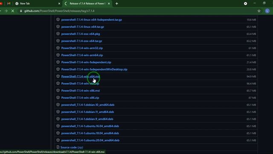Click package icon beside win-x64.zip
This screenshot has width=273, height=154.
click(58, 83)
